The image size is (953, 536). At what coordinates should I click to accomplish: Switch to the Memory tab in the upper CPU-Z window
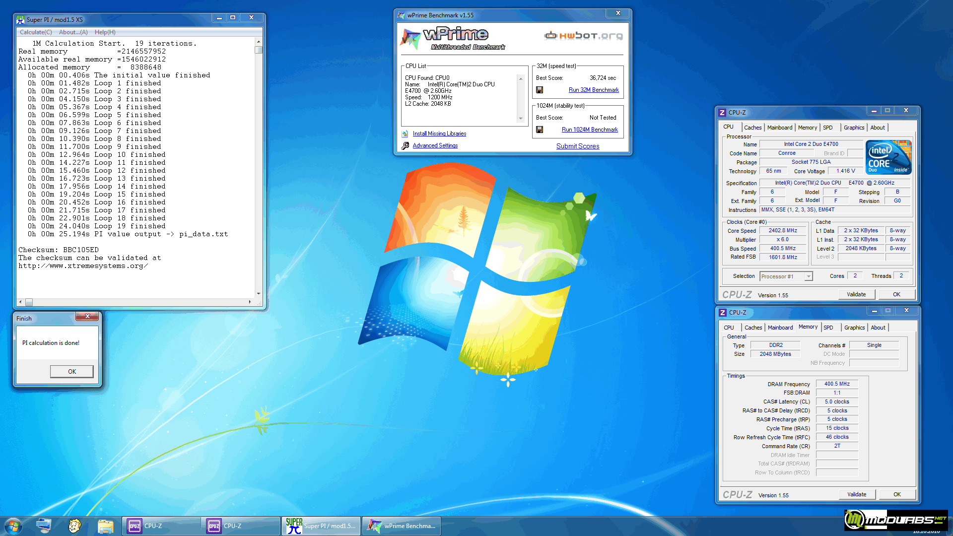[x=808, y=128]
